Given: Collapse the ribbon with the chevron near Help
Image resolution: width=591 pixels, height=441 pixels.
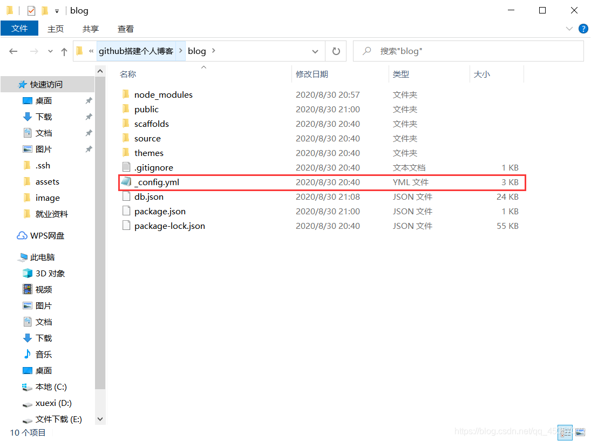Looking at the screenshot, I should 569,29.
